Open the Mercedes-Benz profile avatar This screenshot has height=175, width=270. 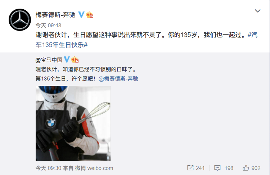click(x=20, y=20)
